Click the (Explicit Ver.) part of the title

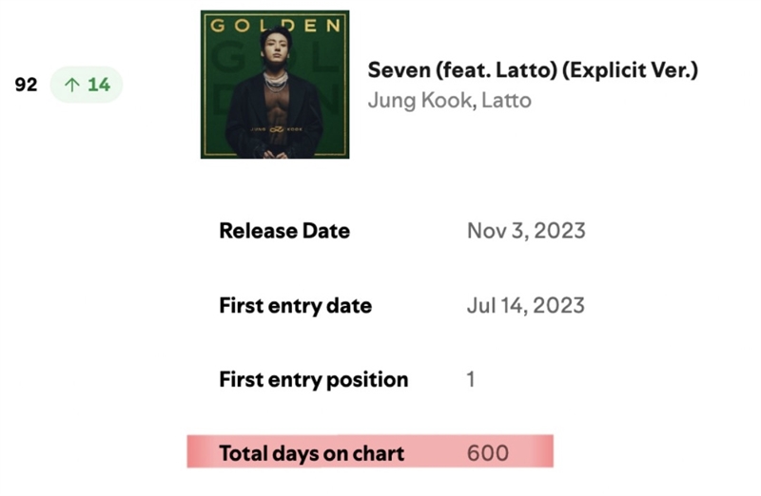[630, 70]
